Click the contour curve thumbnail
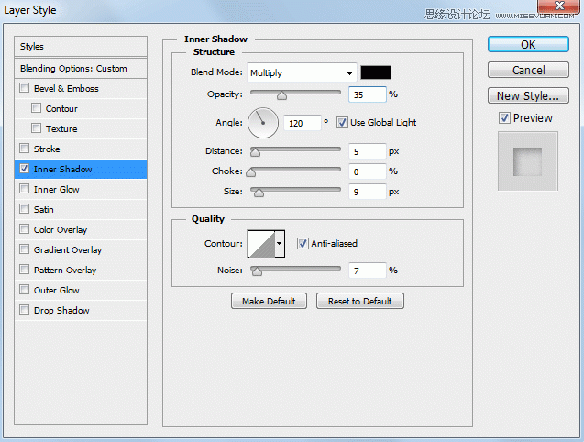Screen dimensions: 584x442 pyautogui.click(x=261, y=244)
